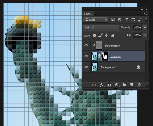Viewport: 153px width, 126px height.
Task: Lock image pixels brush icon
Action: (x=101, y=35)
